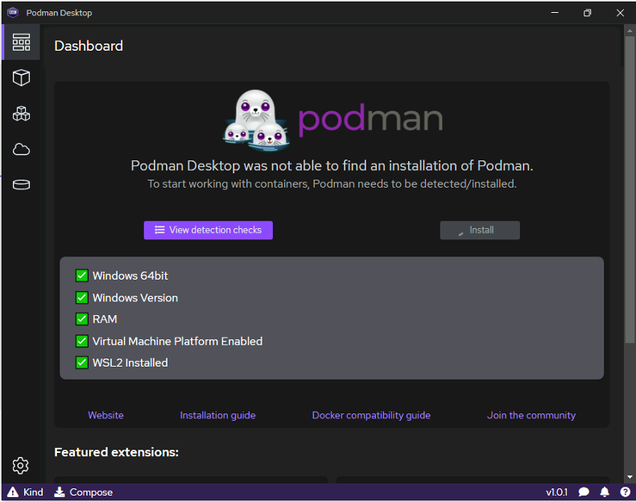Open the help question mark icon
Image resolution: width=636 pixels, height=502 pixels.
pyautogui.click(x=625, y=492)
